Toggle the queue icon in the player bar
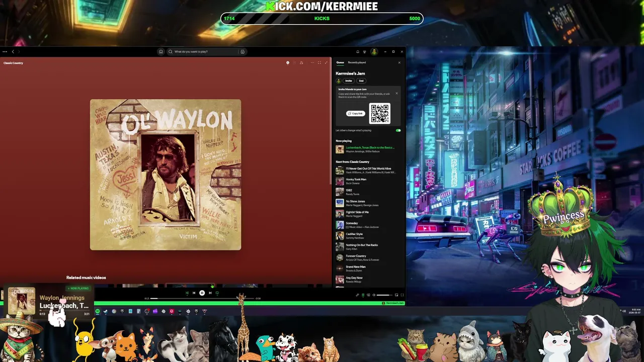Image resolution: width=644 pixels, height=362 pixels. [x=363, y=295]
